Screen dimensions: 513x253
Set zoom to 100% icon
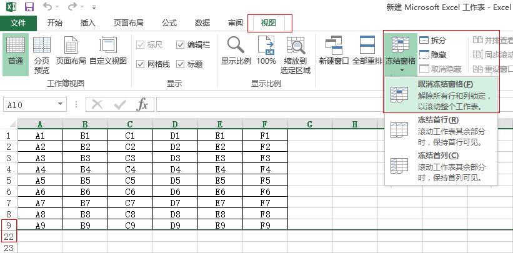[x=266, y=51]
